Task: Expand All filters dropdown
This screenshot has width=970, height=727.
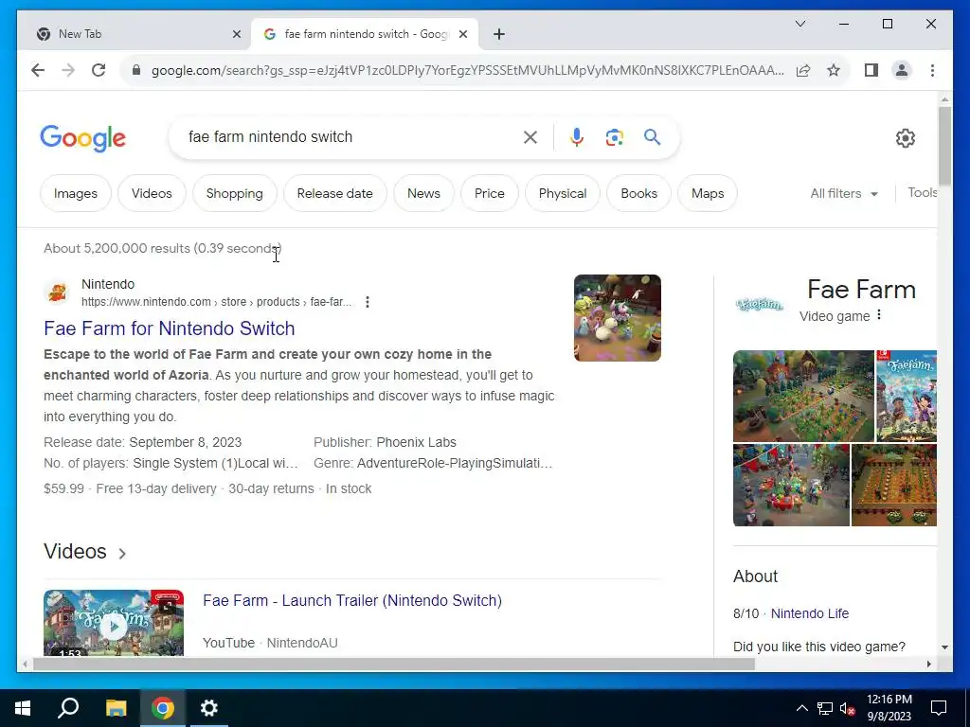Action: [x=844, y=193]
